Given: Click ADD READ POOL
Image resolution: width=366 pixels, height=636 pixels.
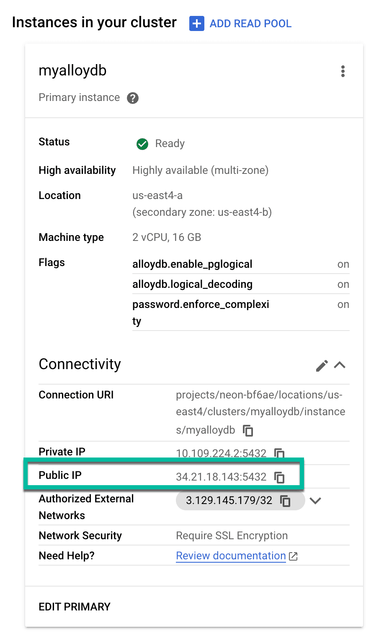Looking at the screenshot, I should coord(250,24).
